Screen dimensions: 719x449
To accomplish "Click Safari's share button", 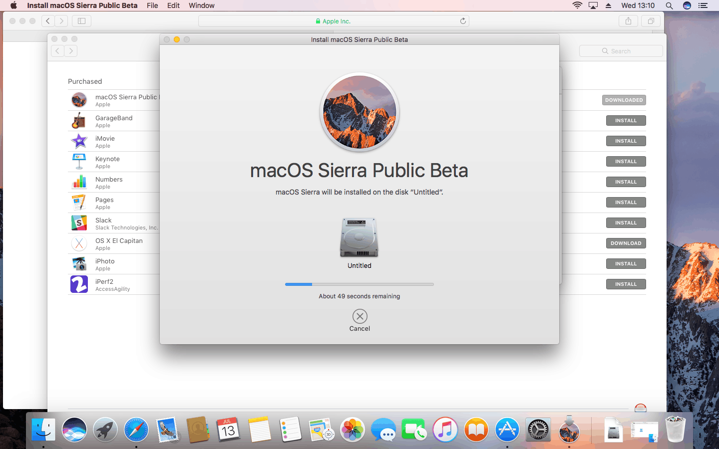I will [x=628, y=21].
